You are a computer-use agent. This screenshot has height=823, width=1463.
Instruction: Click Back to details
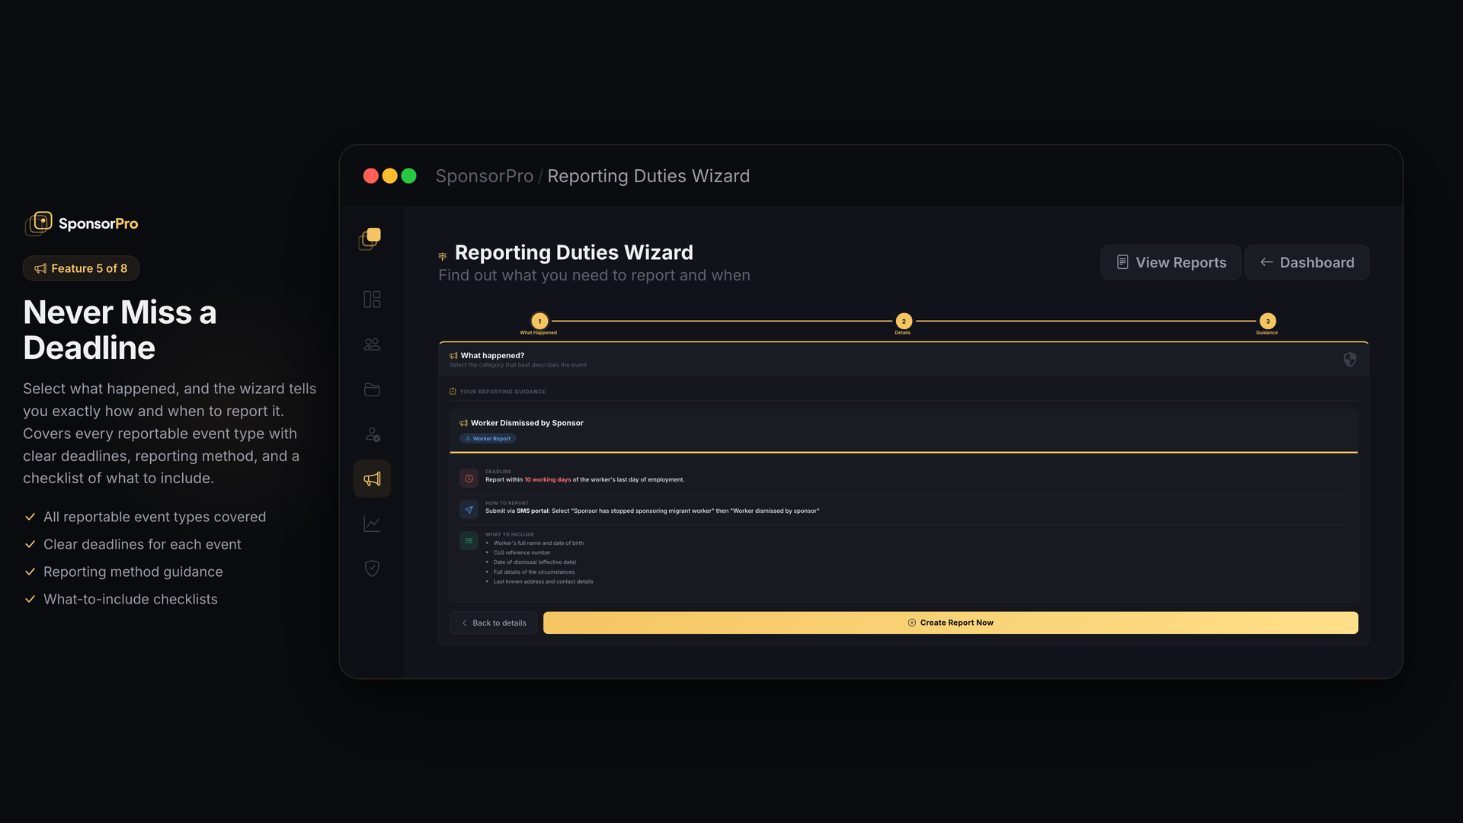point(493,623)
